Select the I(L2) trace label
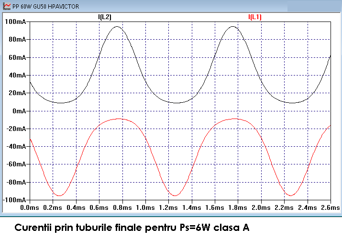 (x=105, y=17)
